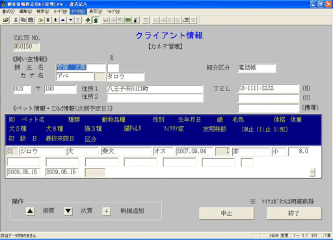The height and width of the screenshot is (240, 333).
Task: Open the モード(M) menu
Action: 60,11
